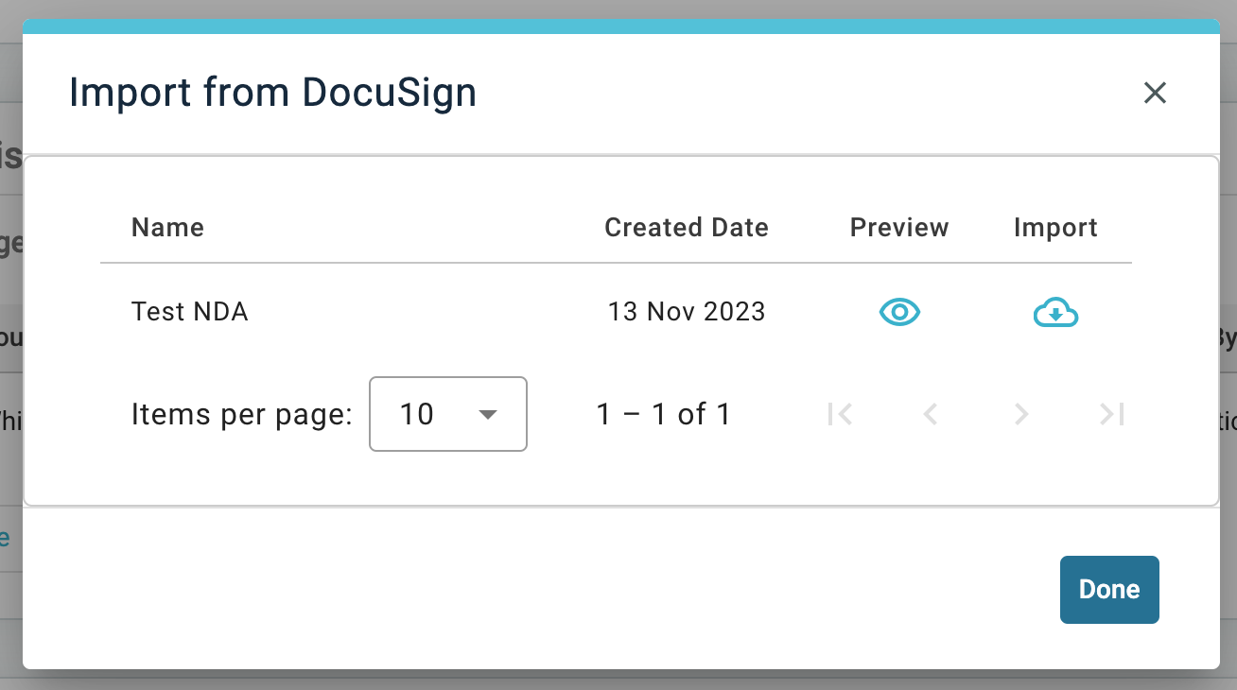Close the Import from DocuSign dialog
The height and width of the screenshot is (690, 1237).
tap(1155, 93)
